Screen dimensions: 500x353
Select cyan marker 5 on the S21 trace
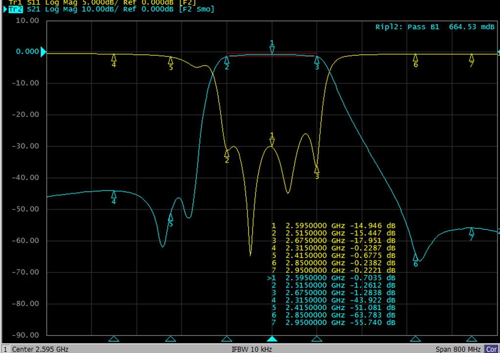171,217
